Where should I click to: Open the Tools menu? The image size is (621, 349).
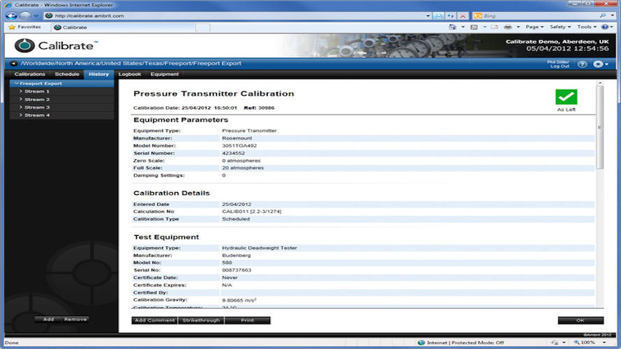[587, 27]
